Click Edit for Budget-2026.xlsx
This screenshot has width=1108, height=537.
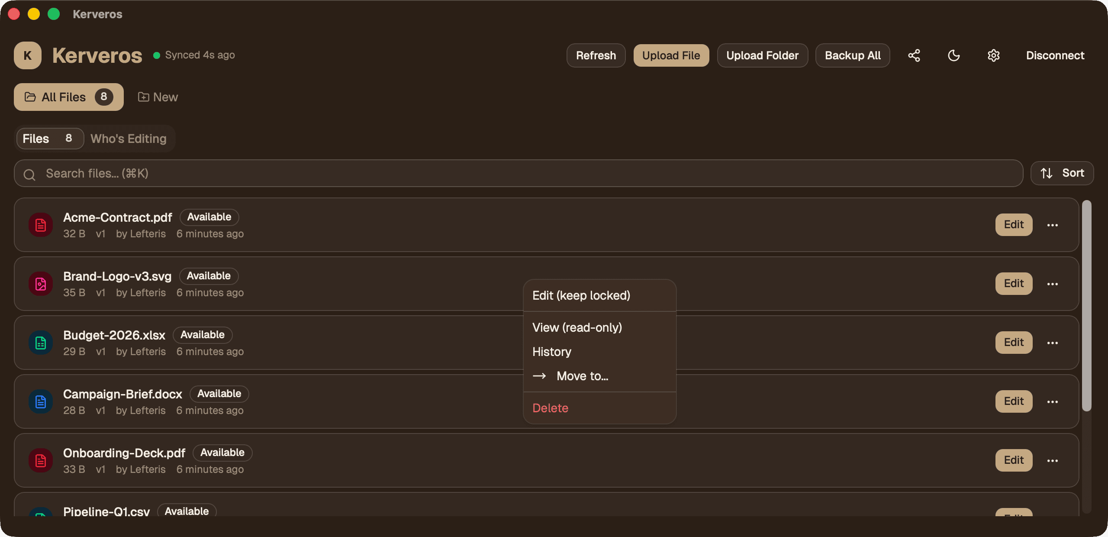click(1014, 343)
